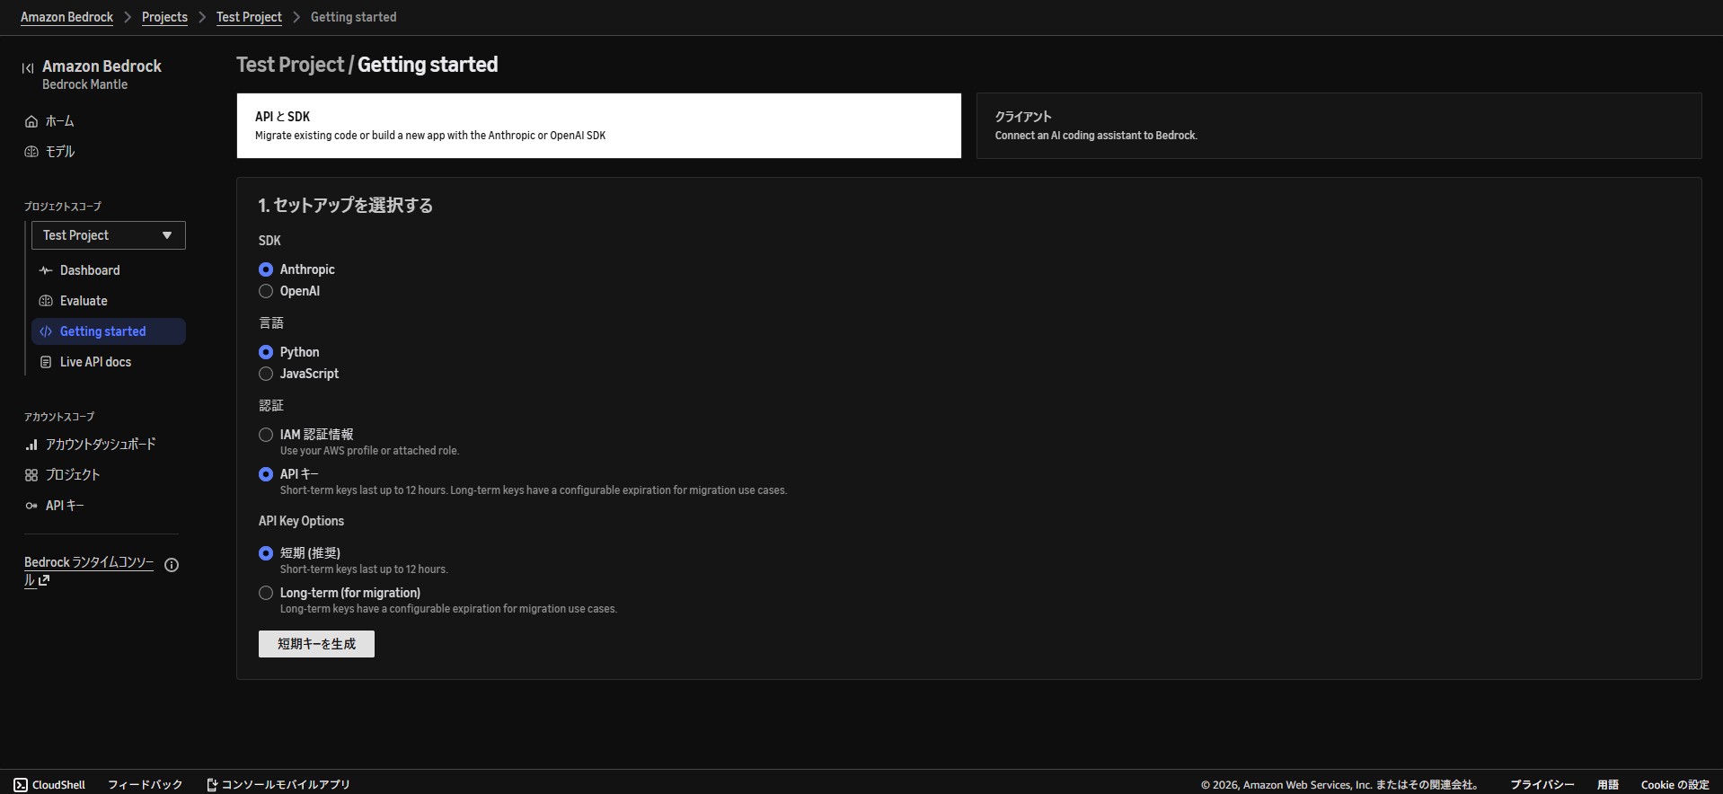Choose Python as the language
The height and width of the screenshot is (794, 1723).
[266, 352]
